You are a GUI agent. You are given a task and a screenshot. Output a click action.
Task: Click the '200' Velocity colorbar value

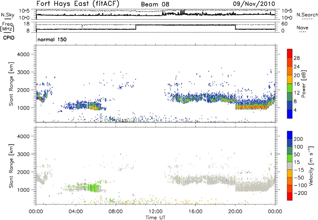(x=299, y=139)
